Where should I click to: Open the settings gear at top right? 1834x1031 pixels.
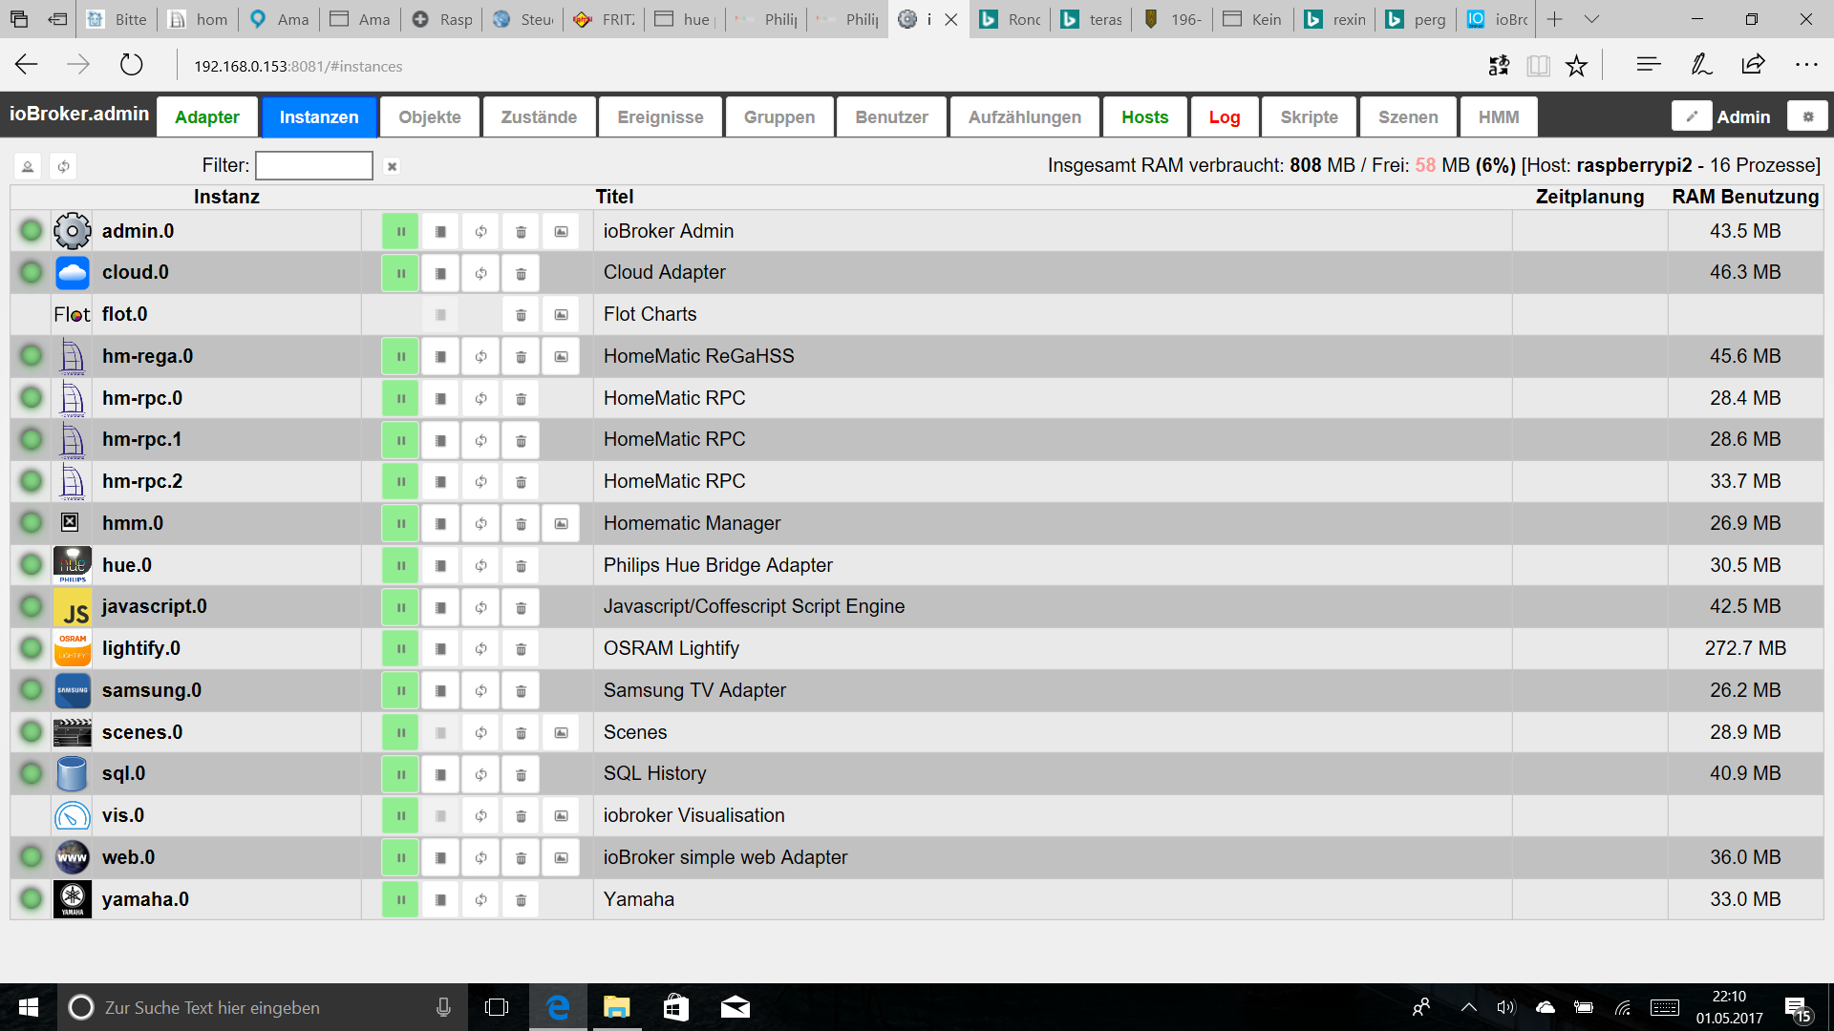coord(1807,116)
